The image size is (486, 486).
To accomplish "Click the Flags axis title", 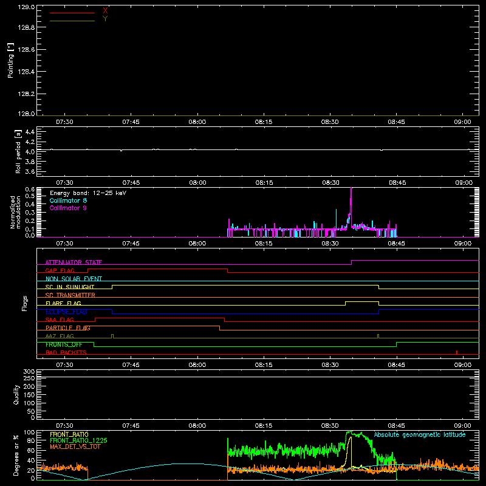I will (x=25, y=303).
